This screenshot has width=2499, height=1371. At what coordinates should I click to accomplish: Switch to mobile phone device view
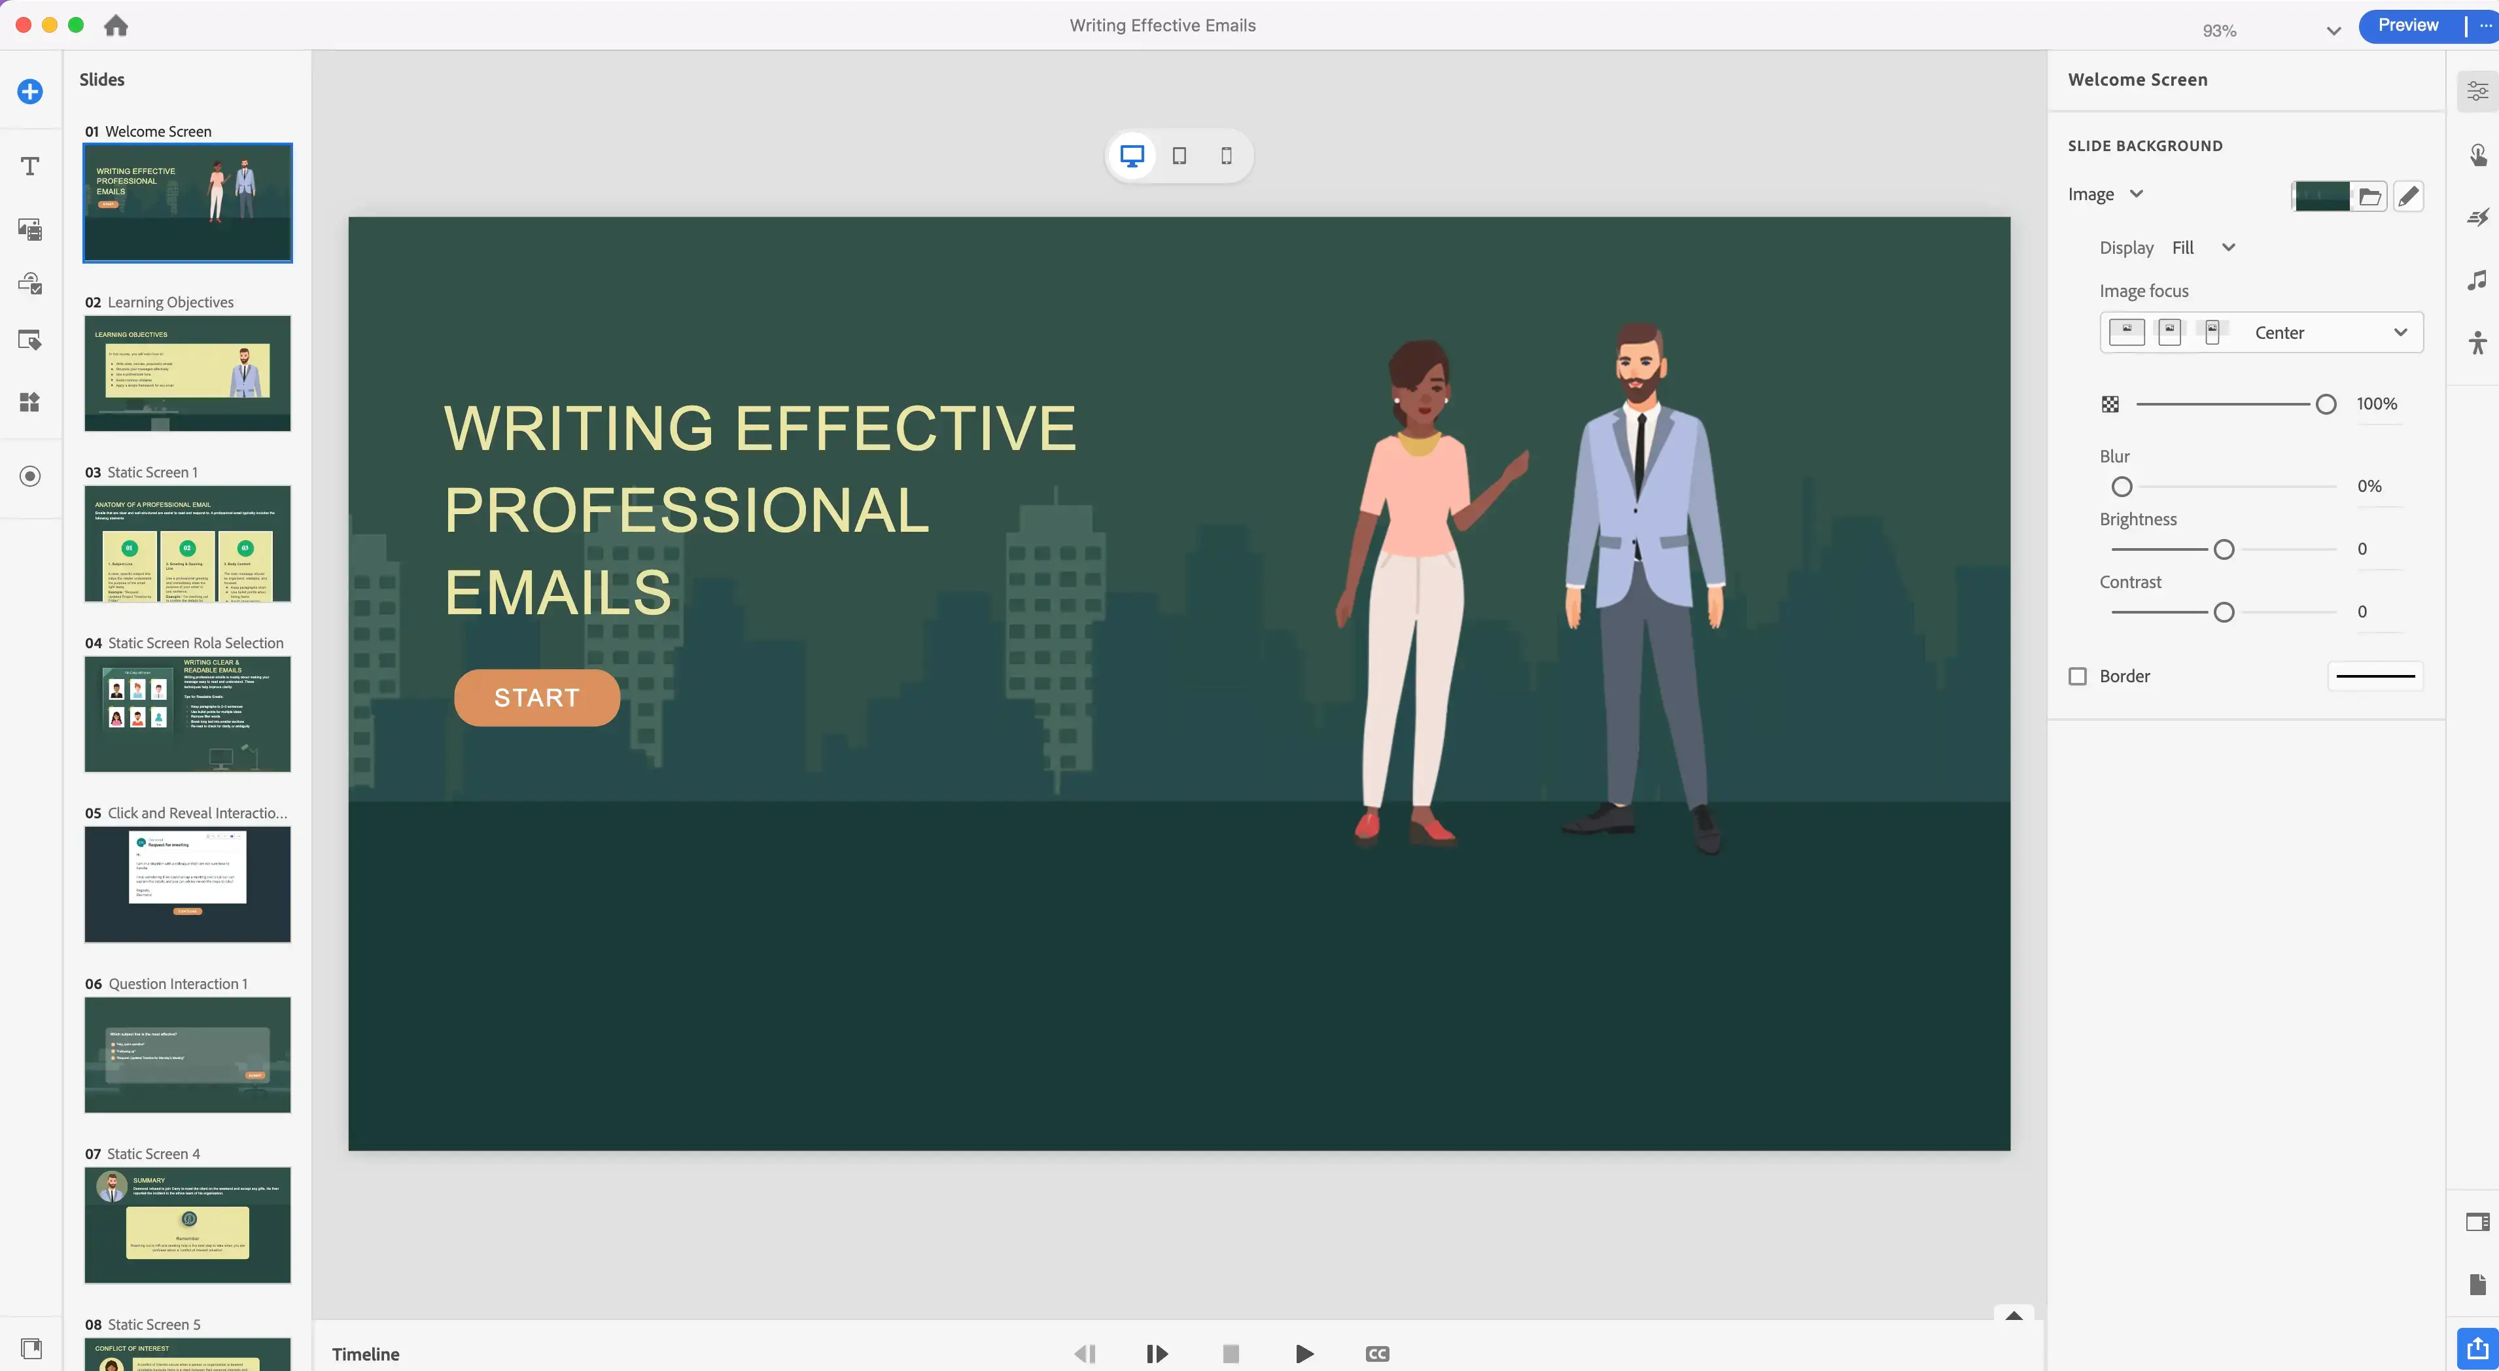1226,155
